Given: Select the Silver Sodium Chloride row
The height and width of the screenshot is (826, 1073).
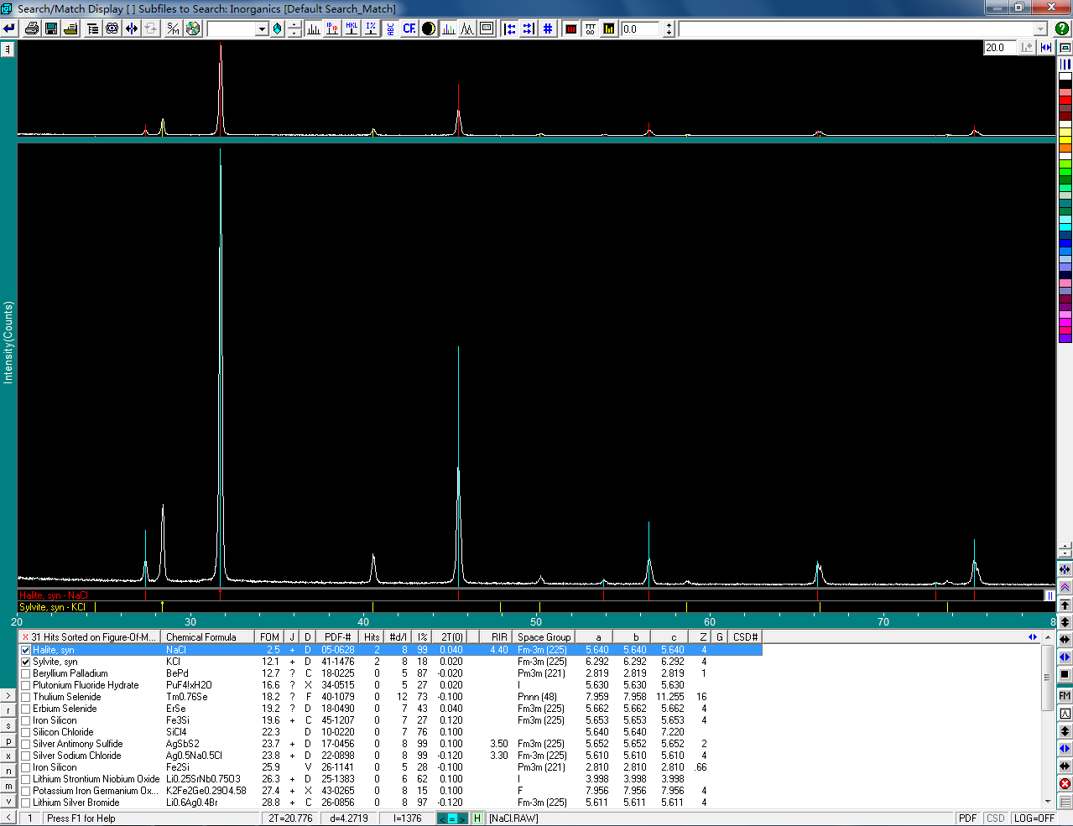Looking at the screenshot, I should [x=77, y=756].
